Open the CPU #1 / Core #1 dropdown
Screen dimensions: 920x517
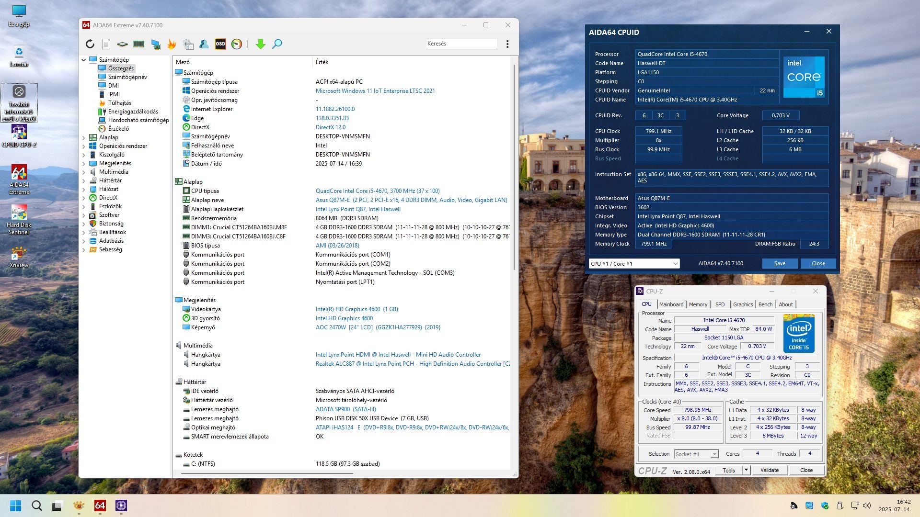[634, 264]
